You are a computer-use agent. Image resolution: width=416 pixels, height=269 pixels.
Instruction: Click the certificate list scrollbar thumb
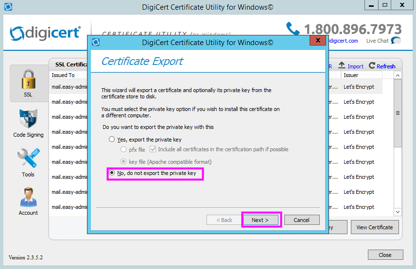(x=398, y=113)
